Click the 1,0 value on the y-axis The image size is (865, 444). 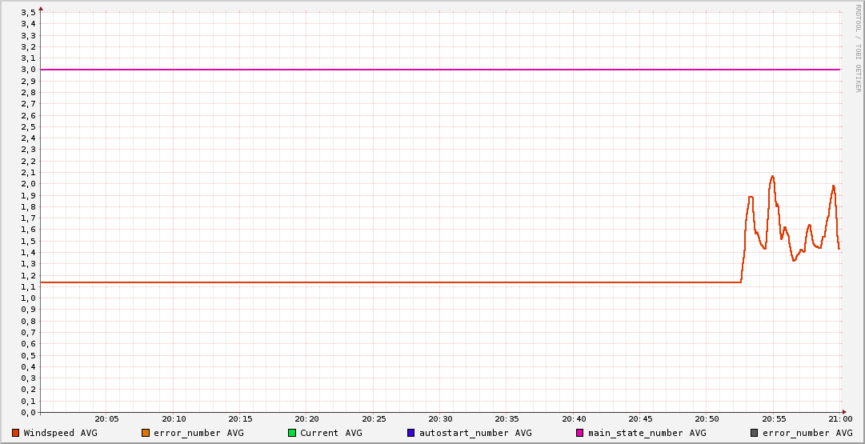click(29, 298)
